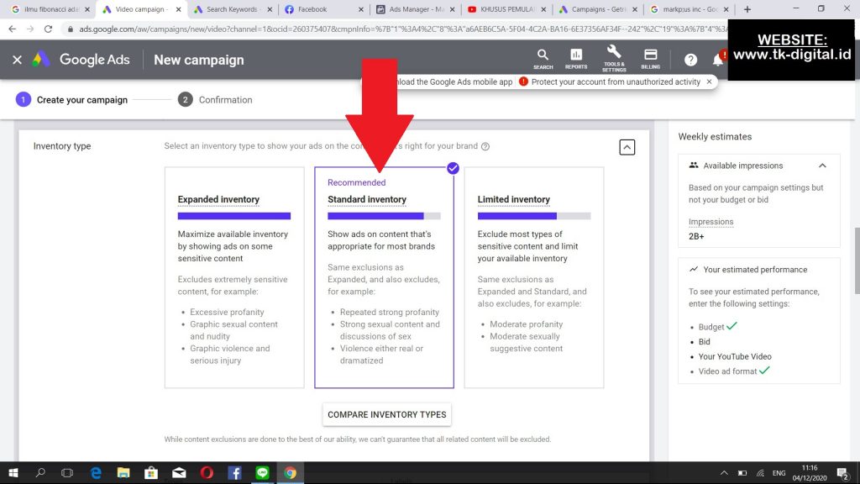Click the page's vertical scrollbar

tap(855, 260)
